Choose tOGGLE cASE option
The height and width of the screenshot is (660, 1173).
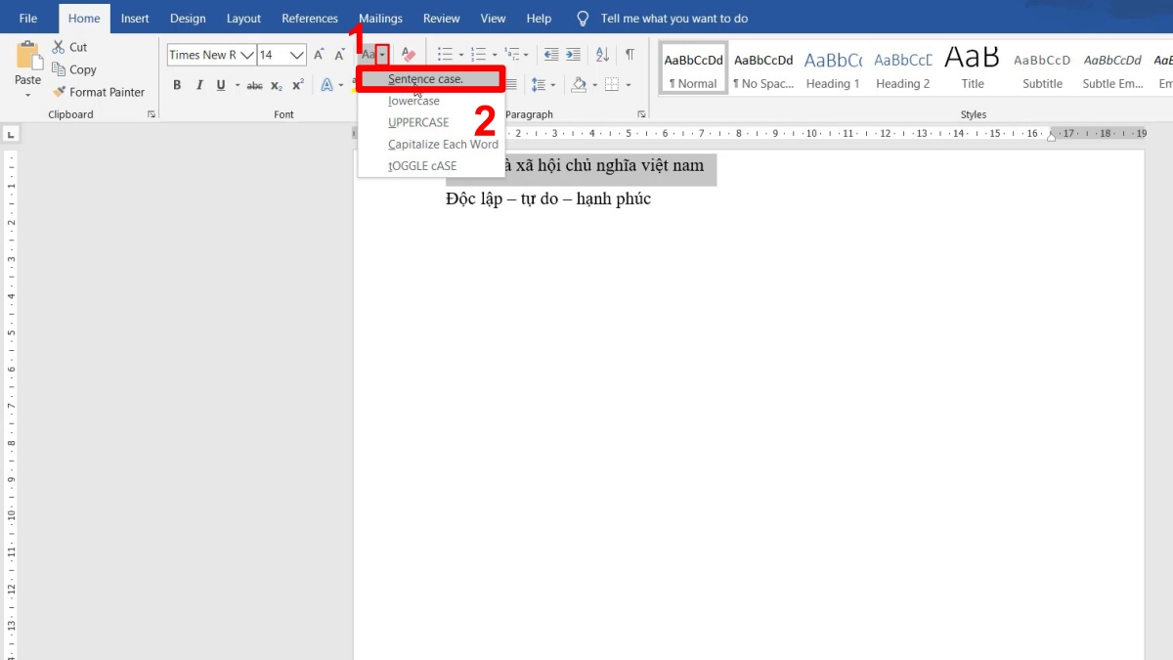(431, 165)
